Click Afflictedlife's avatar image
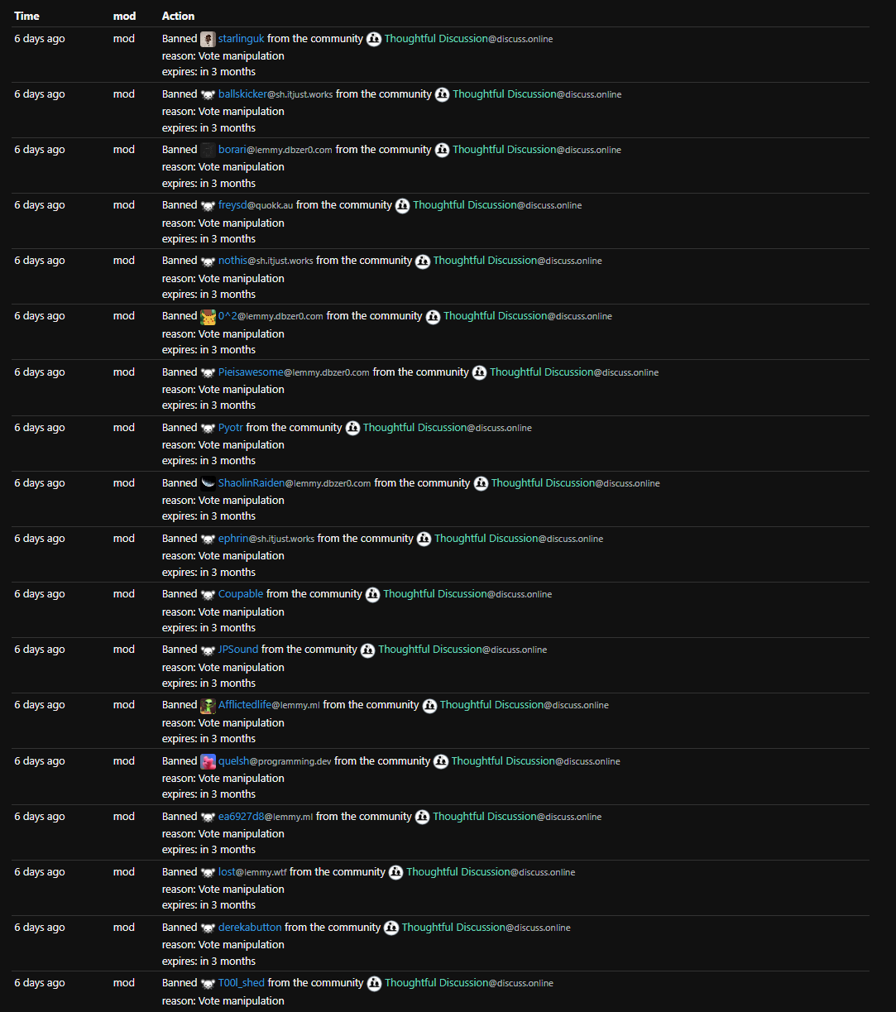This screenshot has height=1012, width=896. (x=208, y=705)
